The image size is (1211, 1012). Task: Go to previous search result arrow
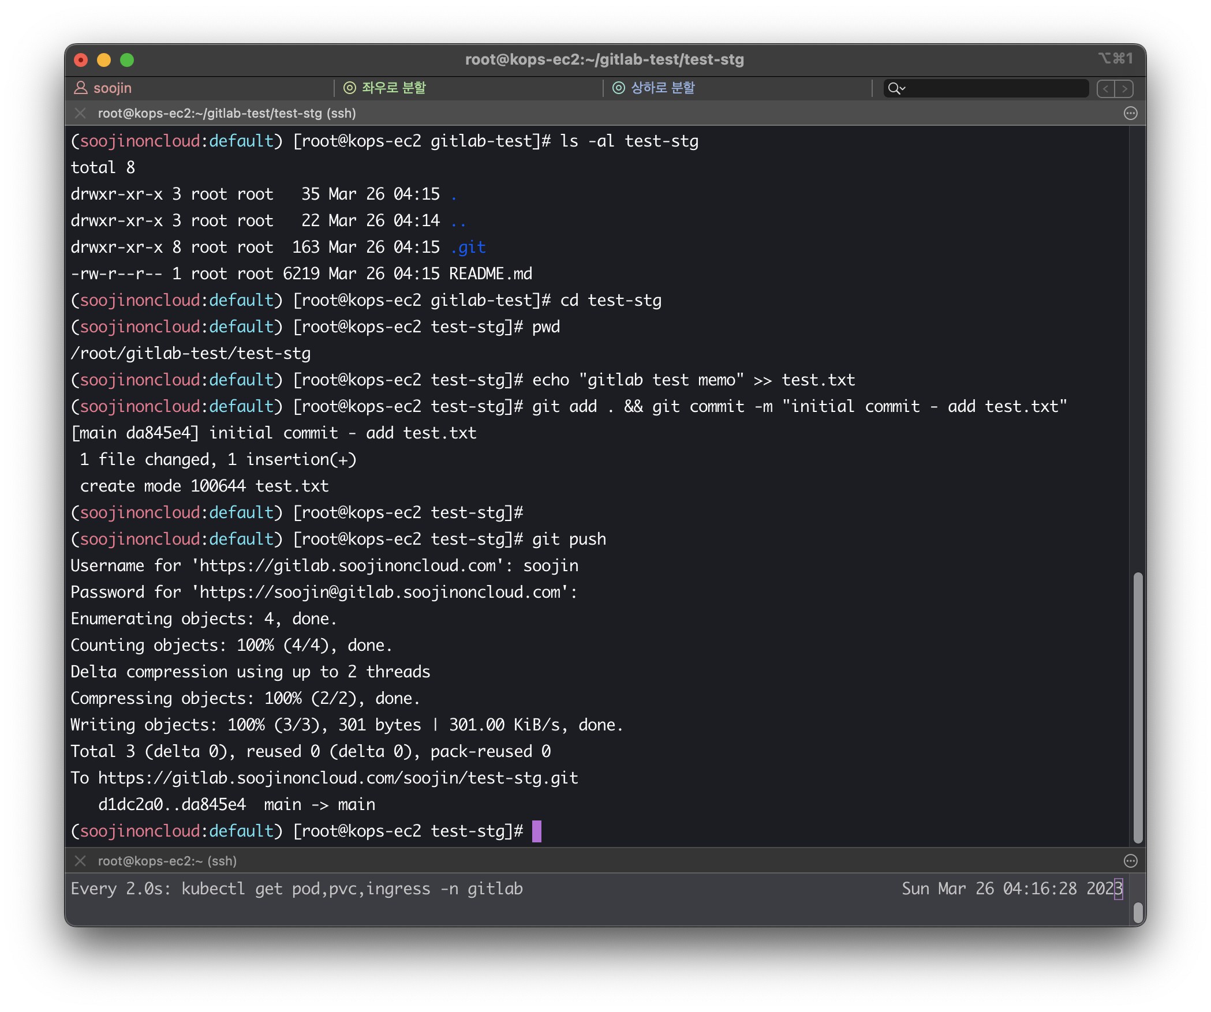[x=1105, y=88]
